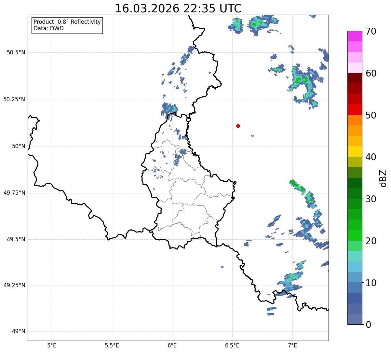Click the title "16.03.2026 22:35 UTC"
The width and height of the screenshot is (391, 352).
(178, 8)
